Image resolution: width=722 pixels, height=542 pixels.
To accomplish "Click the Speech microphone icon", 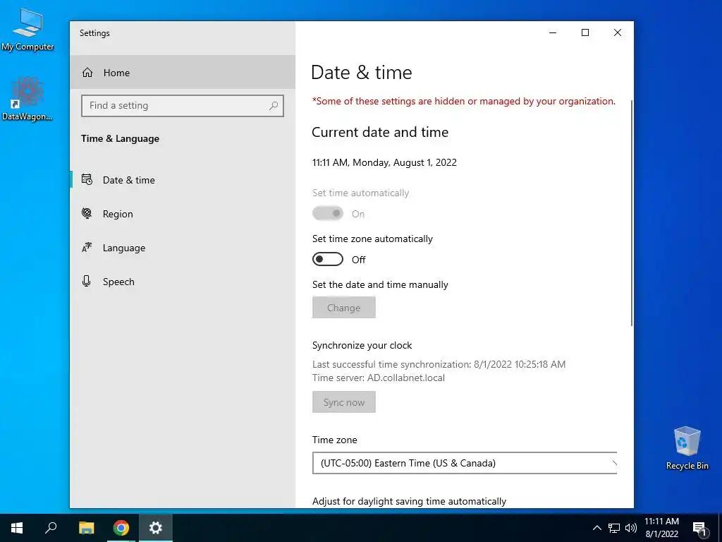I will [86, 281].
